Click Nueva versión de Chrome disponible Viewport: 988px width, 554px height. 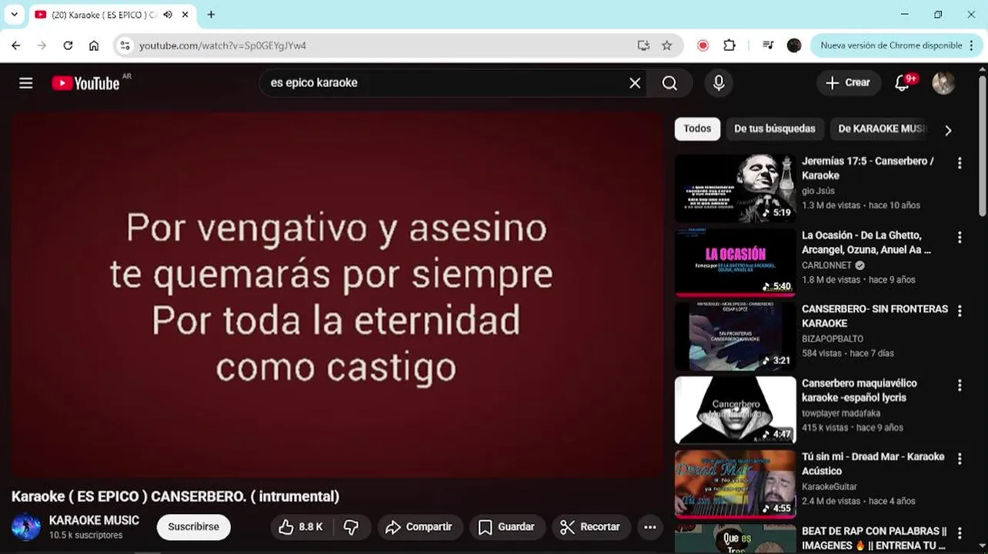point(897,45)
